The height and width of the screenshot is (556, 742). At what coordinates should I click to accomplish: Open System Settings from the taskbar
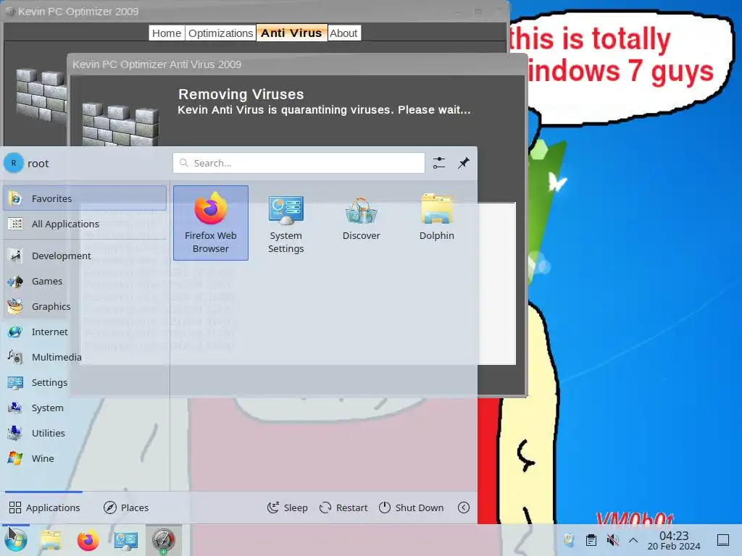[126, 540]
